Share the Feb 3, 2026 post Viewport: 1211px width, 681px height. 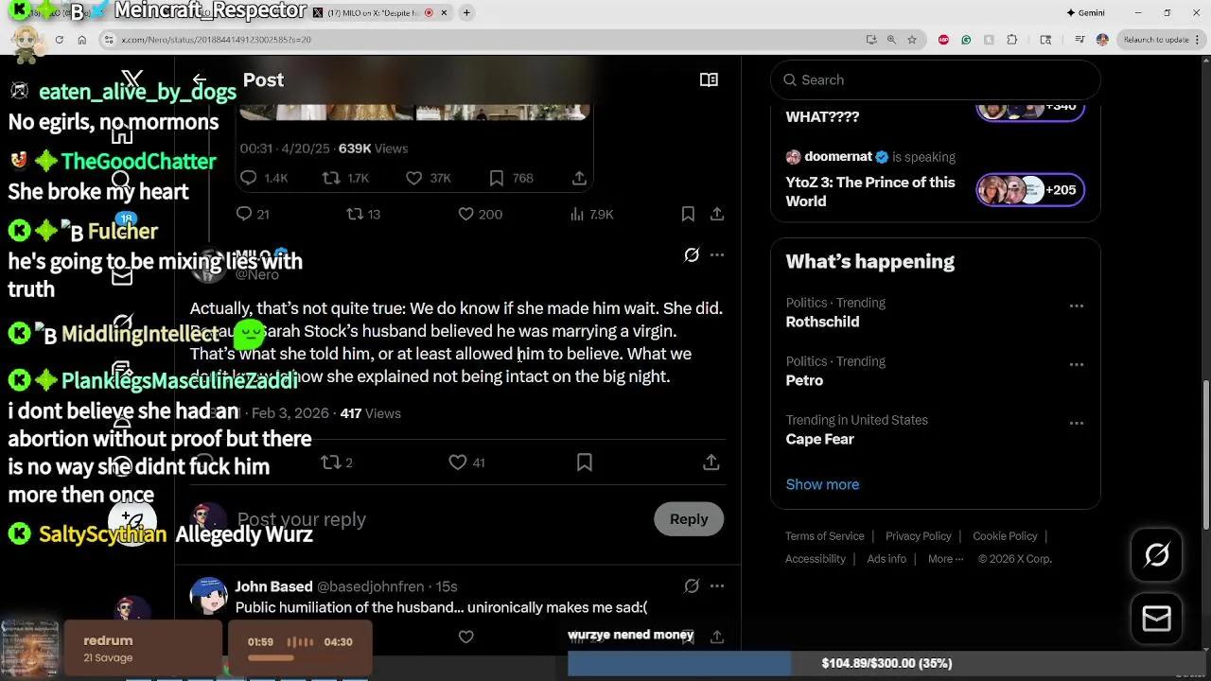(711, 463)
